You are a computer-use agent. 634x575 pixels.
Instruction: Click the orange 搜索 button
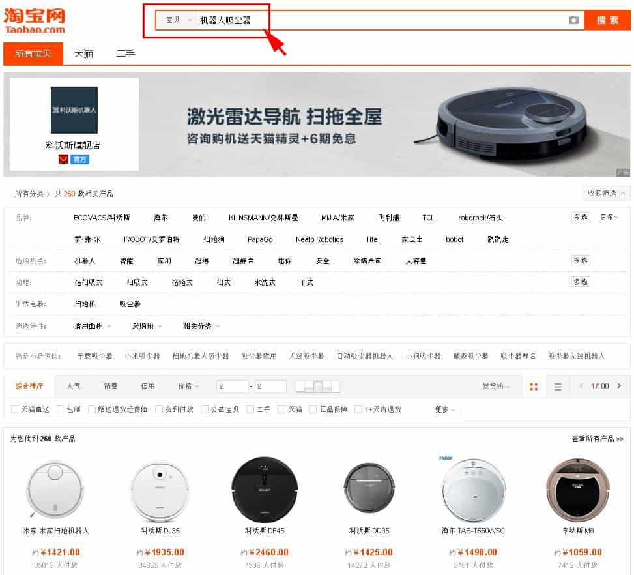tap(607, 20)
